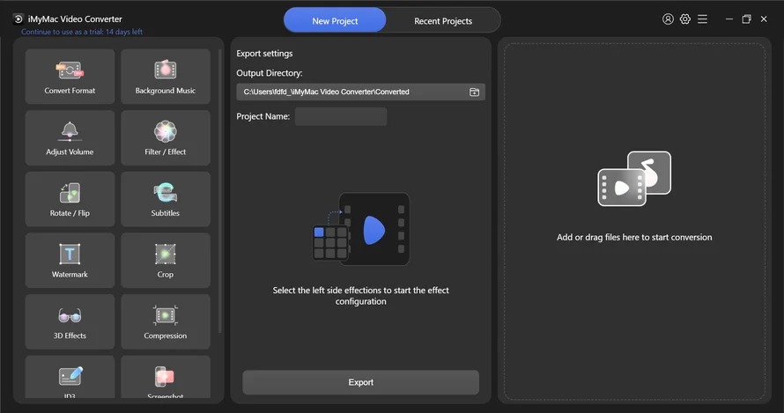Open the Crop tool

click(166, 261)
